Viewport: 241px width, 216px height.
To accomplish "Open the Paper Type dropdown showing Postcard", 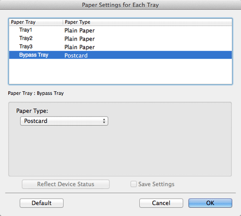I will point(64,121).
